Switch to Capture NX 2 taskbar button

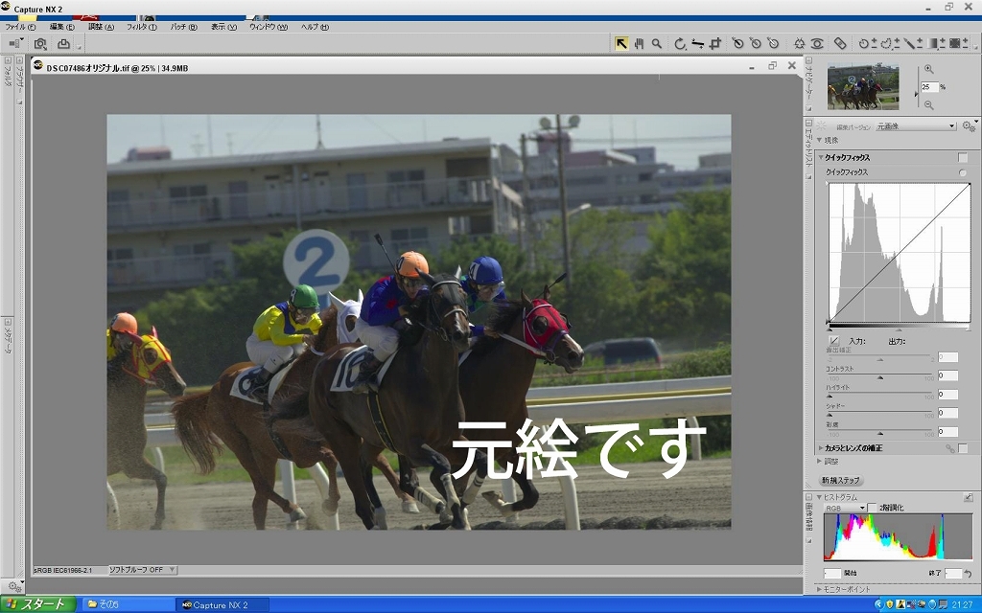coord(222,605)
